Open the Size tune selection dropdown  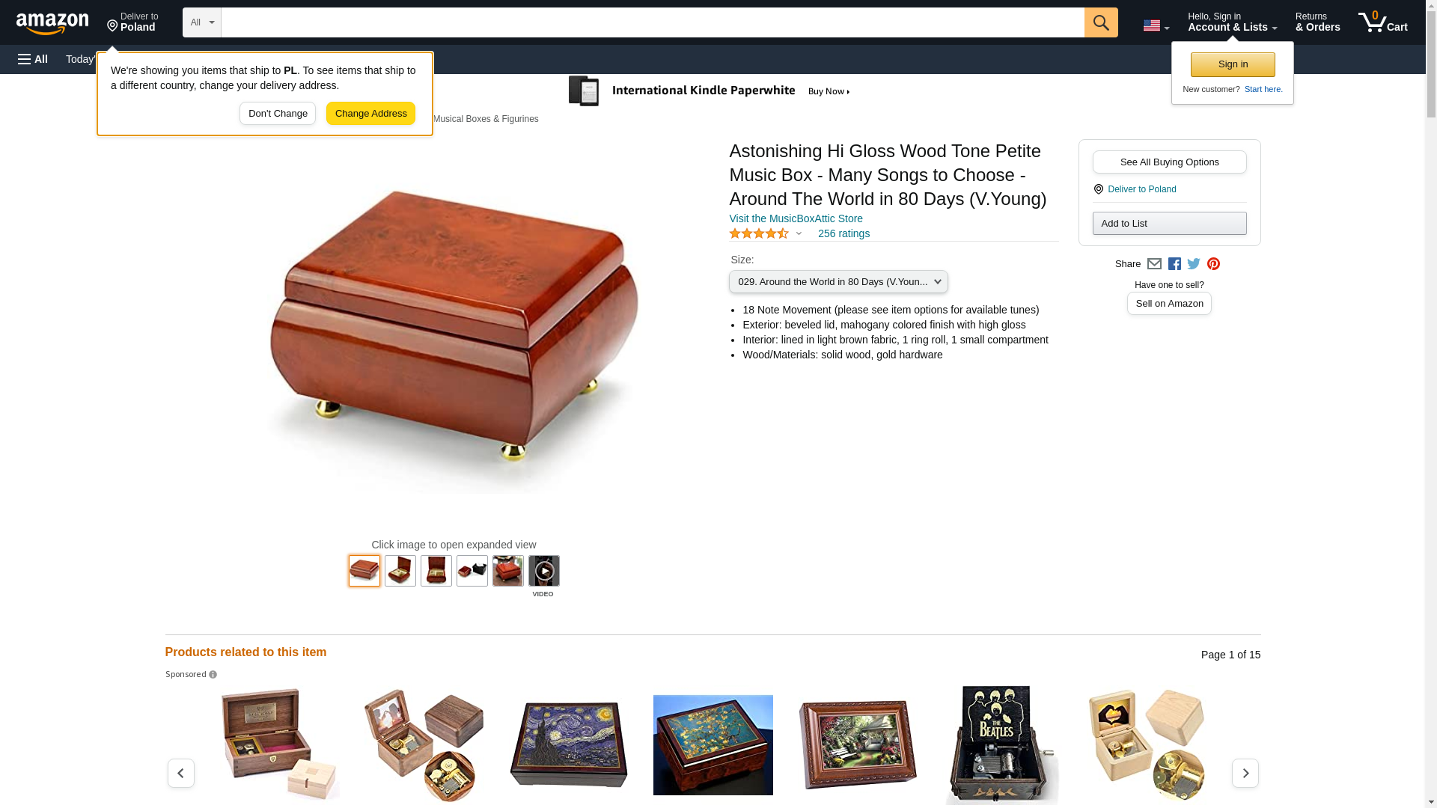coord(838,282)
